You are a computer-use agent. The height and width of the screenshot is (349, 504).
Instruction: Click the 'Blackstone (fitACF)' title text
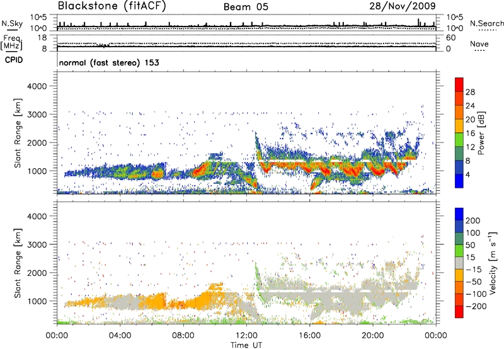(112, 6)
